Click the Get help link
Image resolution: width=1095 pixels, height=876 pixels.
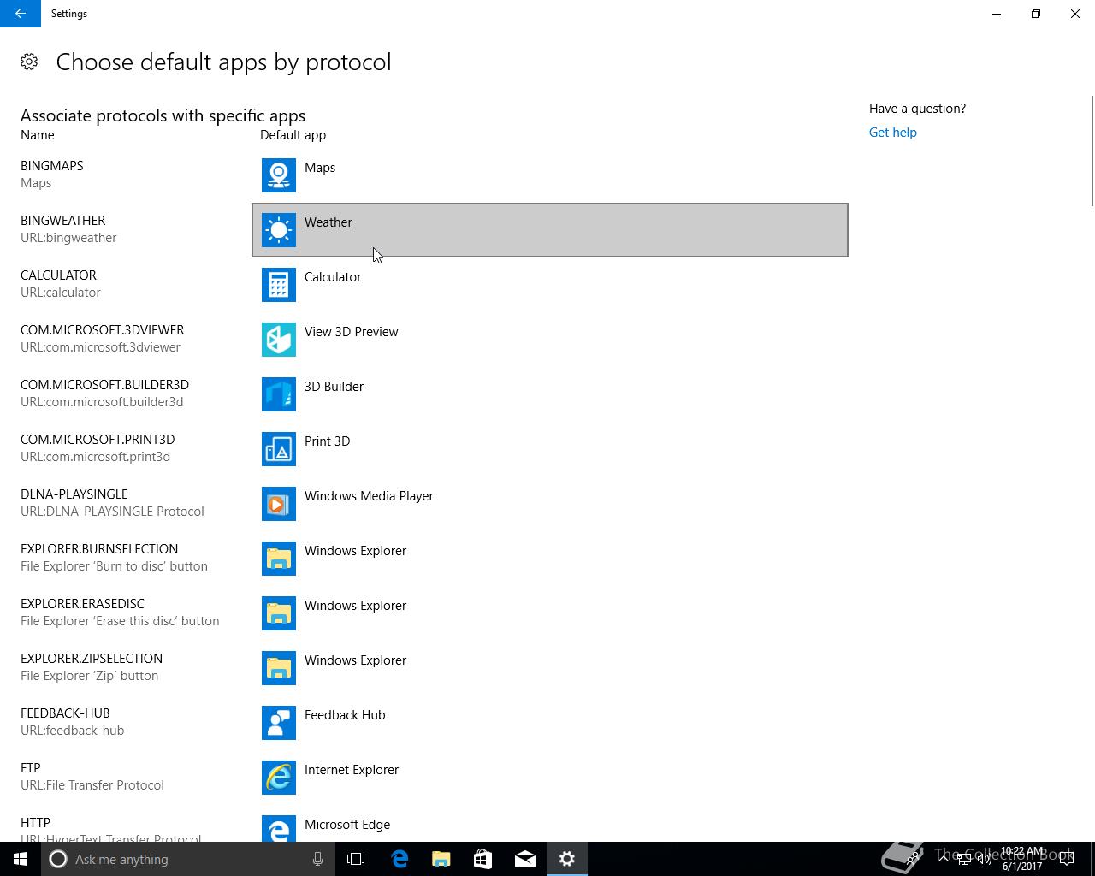tap(892, 133)
